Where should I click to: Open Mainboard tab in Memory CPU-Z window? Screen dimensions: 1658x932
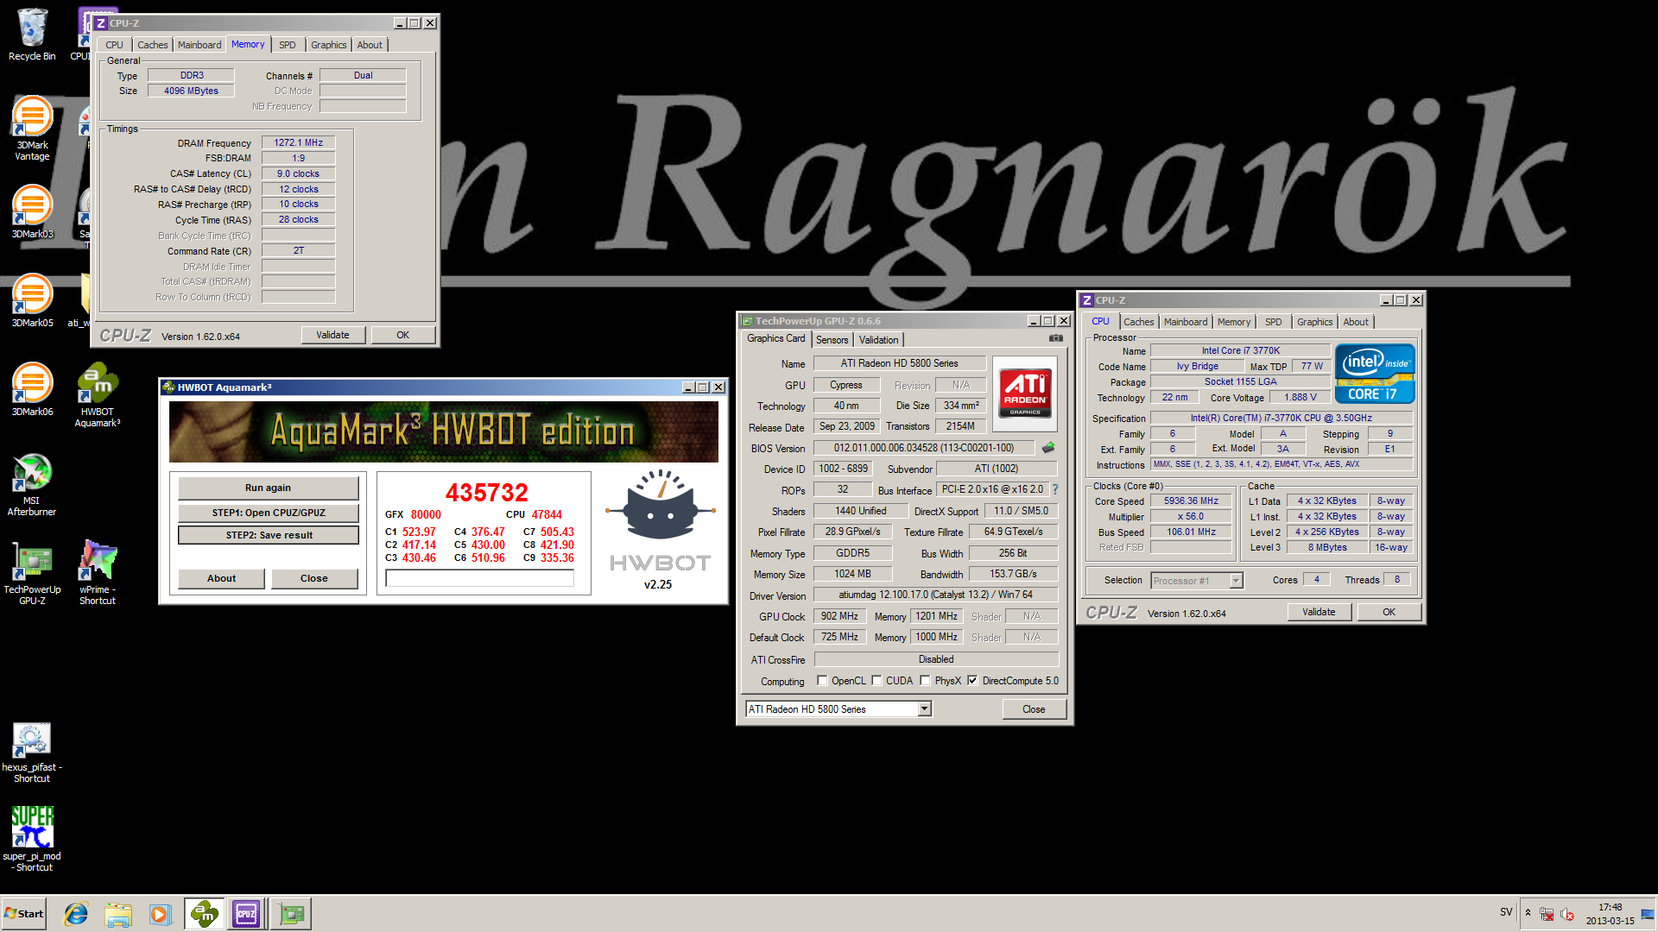[199, 45]
